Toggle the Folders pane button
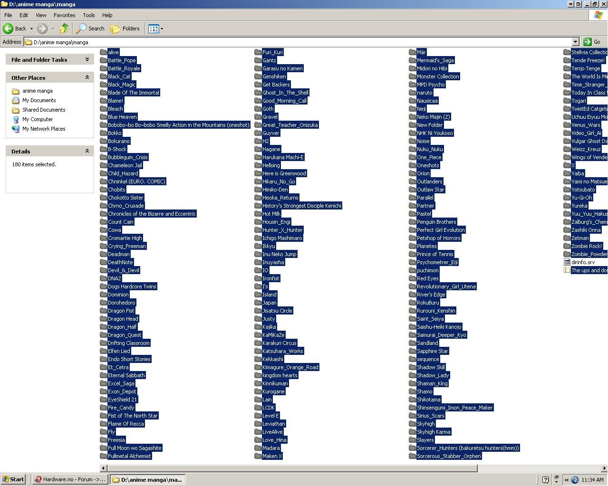Image resolution: width=608 pixels, height=486 pixels. coord(125,29)
